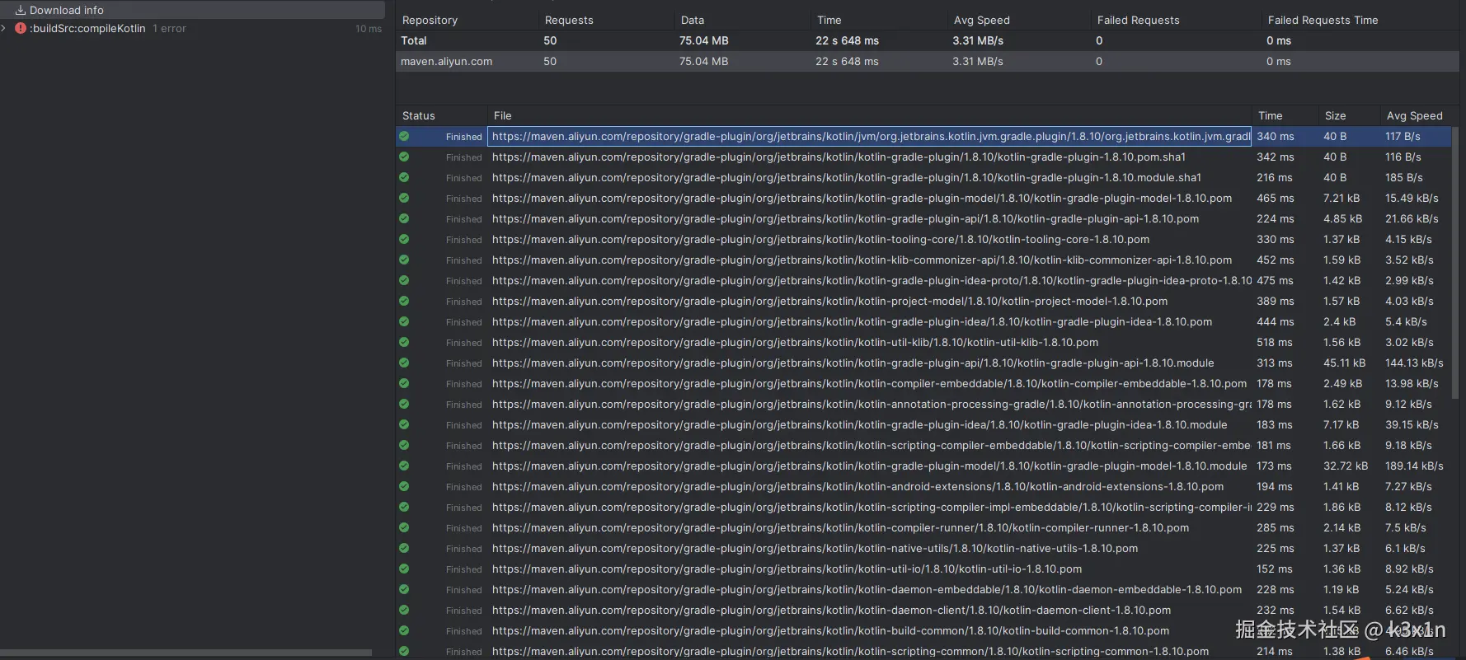
Task: Select the org.jetbrains.kotlin.jvm.gradle.plugin URL row
Action: click(870, 137)
